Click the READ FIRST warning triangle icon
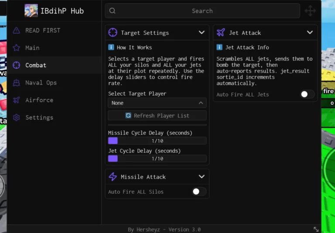Screen dimensions: 335x233 click(17, 31)
